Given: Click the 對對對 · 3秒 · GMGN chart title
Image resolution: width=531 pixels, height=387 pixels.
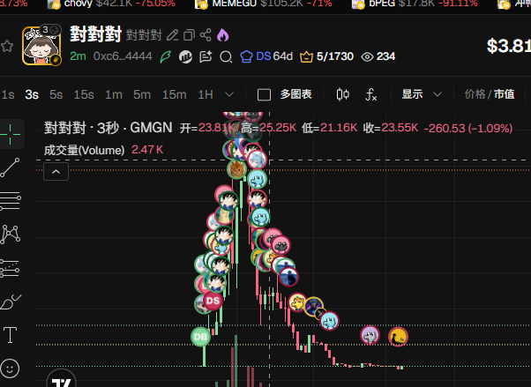Looking at the screenshot, I should click(x=108, y=128).
